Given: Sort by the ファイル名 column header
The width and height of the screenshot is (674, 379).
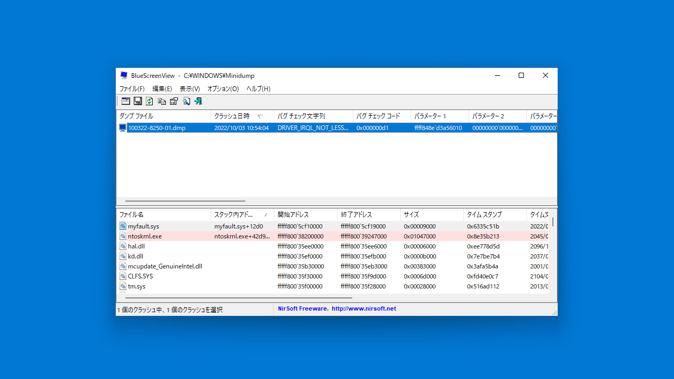Looking at the screenshot, I should pyautogui.click(x=163, y=215).
